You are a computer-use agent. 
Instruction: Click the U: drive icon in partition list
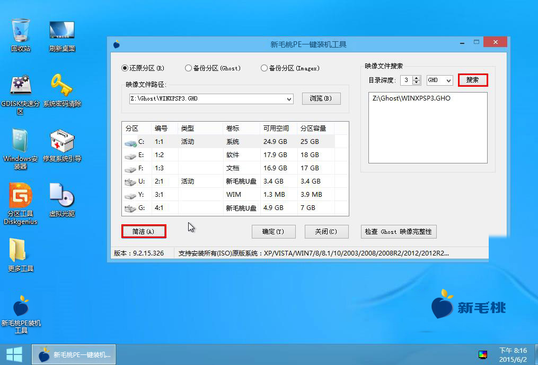[130, 182]
